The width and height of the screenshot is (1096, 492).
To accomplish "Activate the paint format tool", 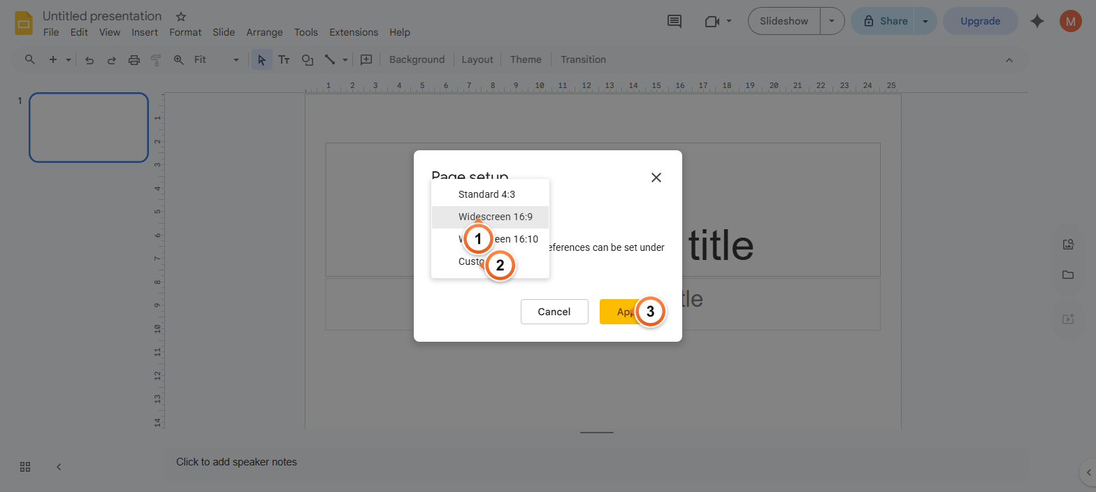I will coord(156,60).
